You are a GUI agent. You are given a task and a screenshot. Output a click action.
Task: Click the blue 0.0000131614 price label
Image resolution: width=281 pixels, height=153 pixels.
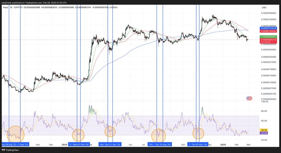[x=268, y=28]
